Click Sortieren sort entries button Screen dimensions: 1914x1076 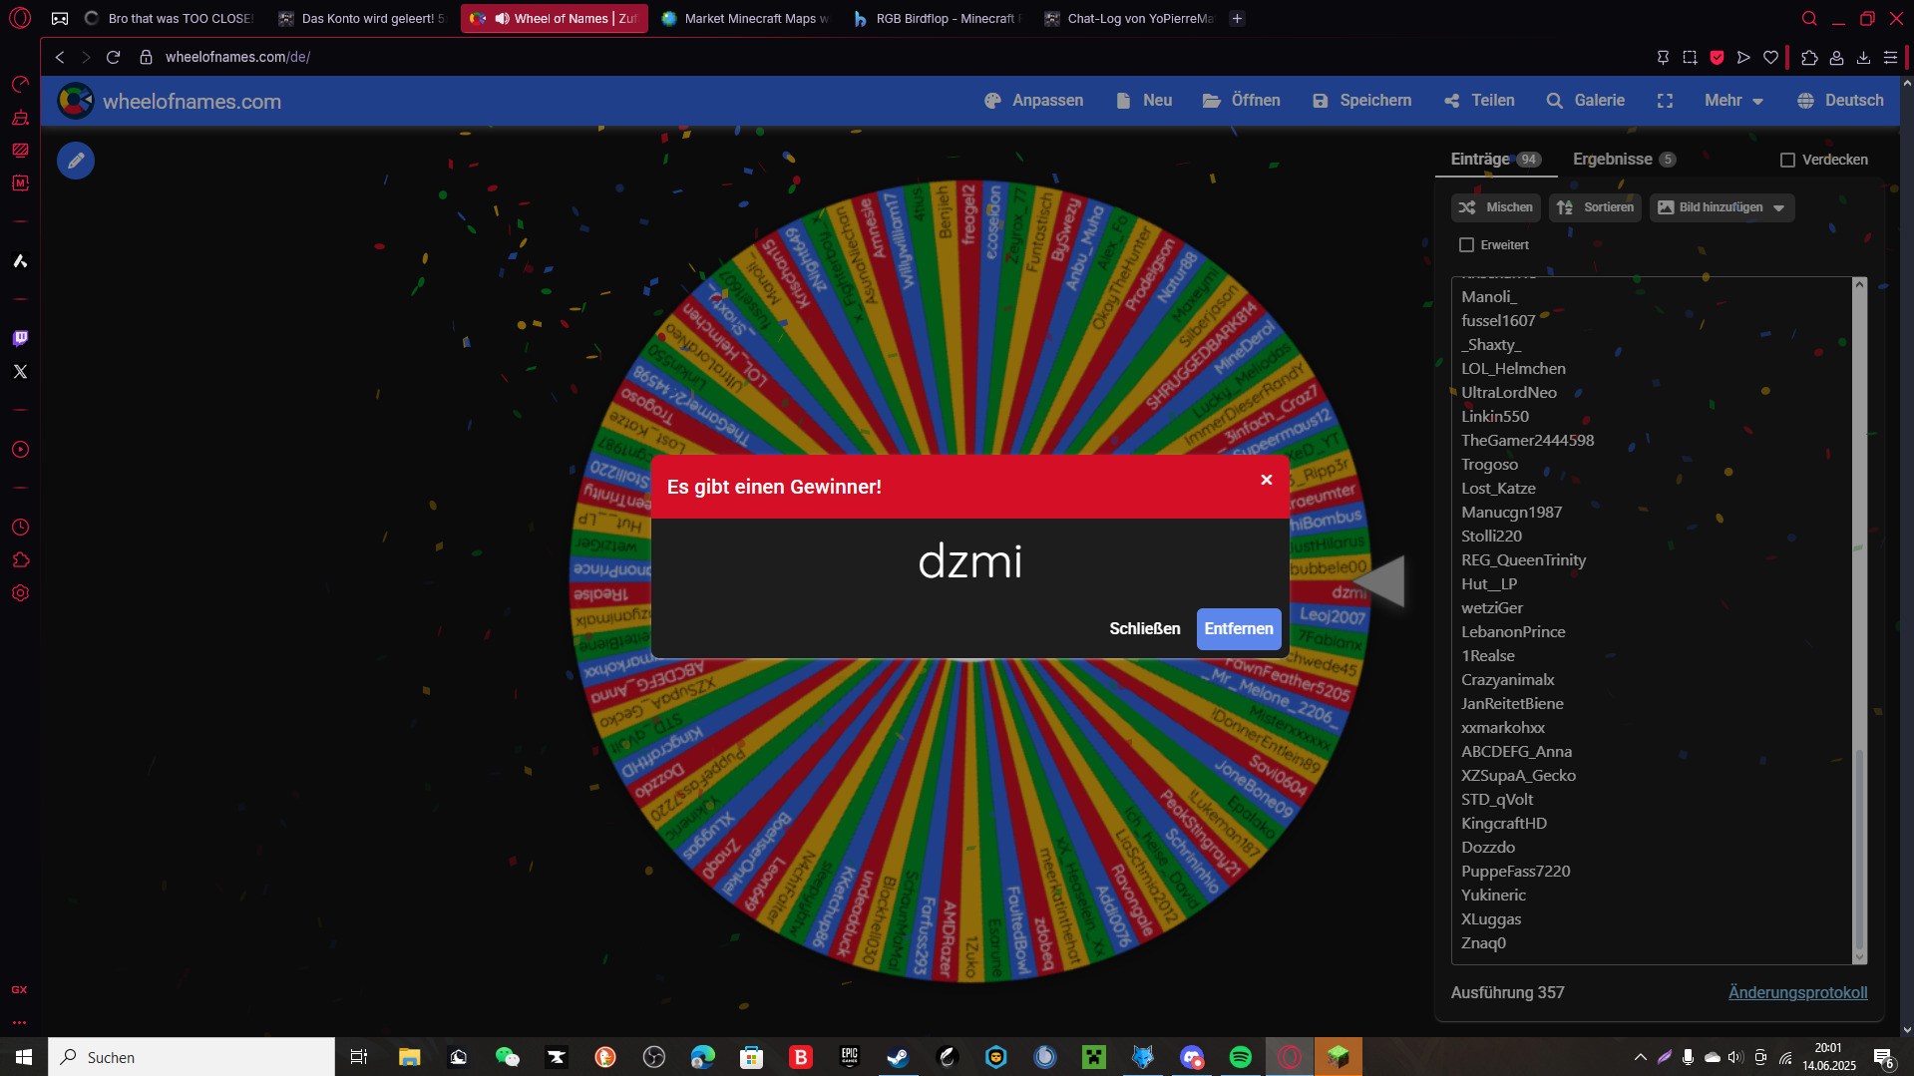point(1595,207)
